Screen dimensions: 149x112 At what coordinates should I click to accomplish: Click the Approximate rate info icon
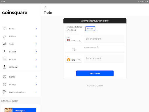98,47
